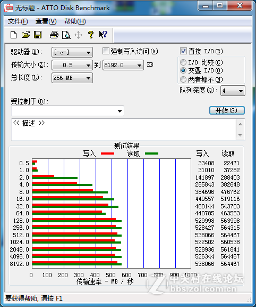The height and width of the screenshot is (307, 256).
Task: Click the status bar text 要获得帮助, 请按 F1
Action: tap(34, 298)
